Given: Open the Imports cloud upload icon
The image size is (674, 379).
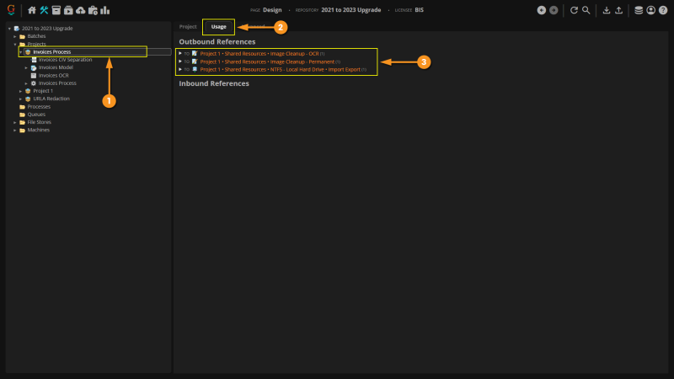Looking at the screenshot, I should coord(80,10).
